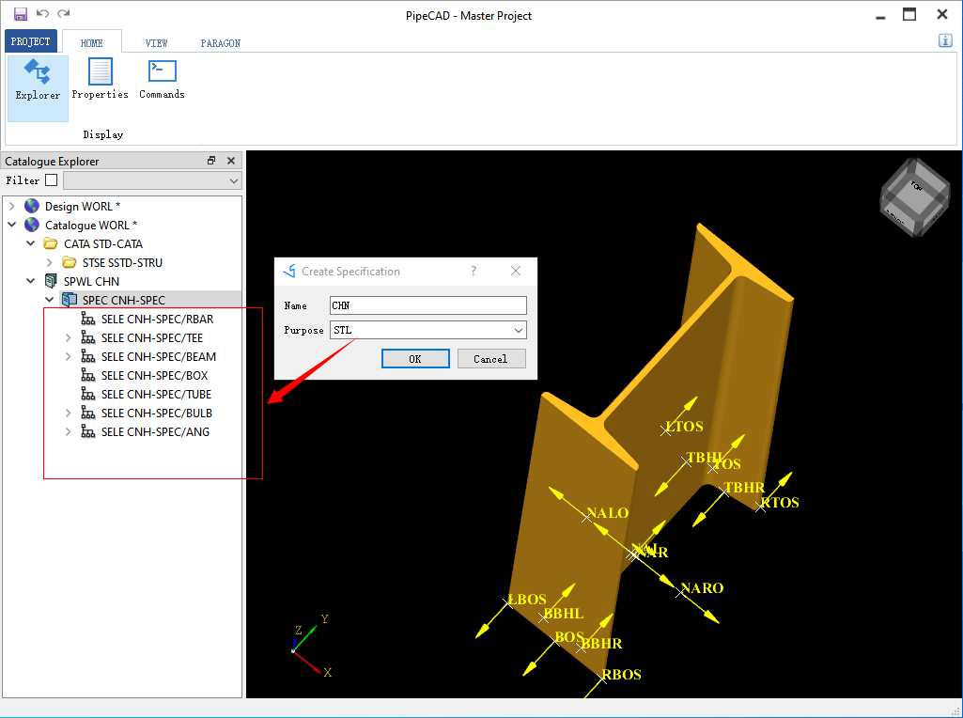
Task: Select SELE CNH-SPEC/BOX tree item
Action: pyautogui.click(x=155, y=375)
